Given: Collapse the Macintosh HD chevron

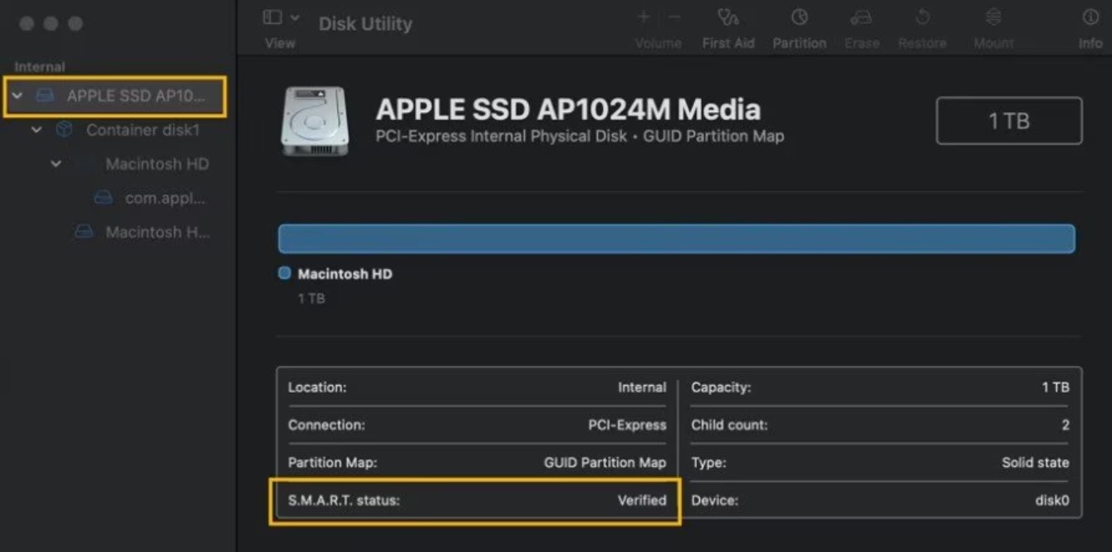Looking at the screenshot, I should [x=56, y=164].
